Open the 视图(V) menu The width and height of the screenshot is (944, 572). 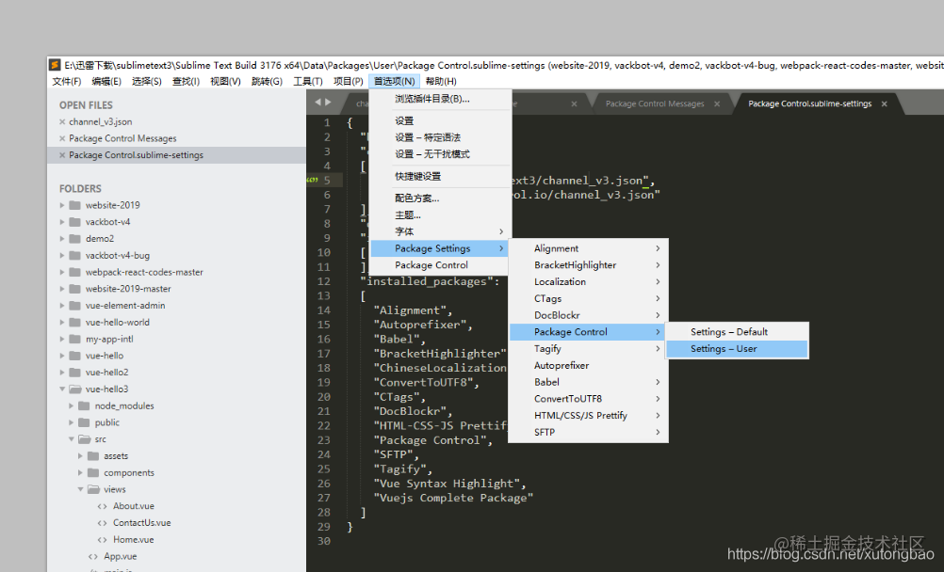(x=225, y=81)
